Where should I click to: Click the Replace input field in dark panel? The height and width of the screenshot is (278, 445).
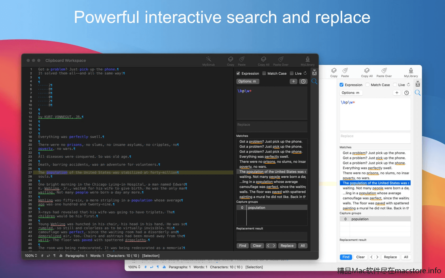pos(272,126)
